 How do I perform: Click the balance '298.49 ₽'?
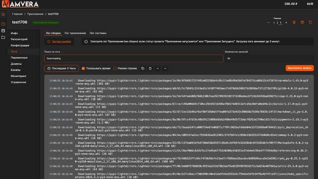click(291, 4)
